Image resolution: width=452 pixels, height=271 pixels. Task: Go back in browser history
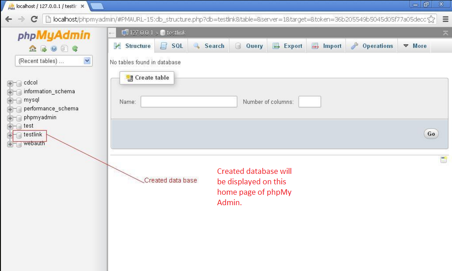click(9, 19)
